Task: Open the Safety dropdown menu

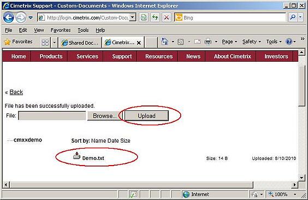Action: point(251,42)
